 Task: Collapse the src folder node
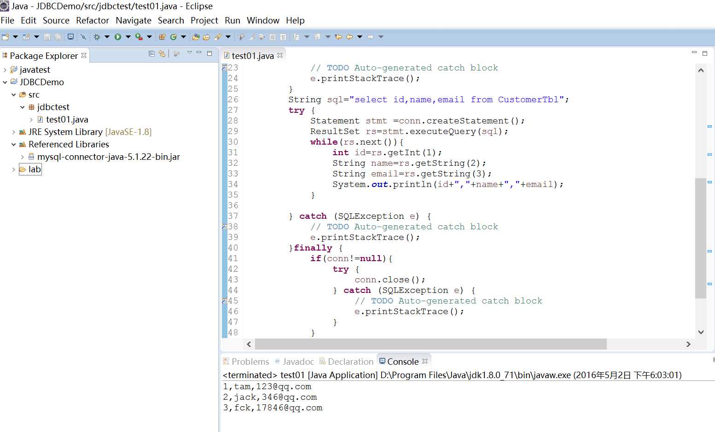click(14, 94)
